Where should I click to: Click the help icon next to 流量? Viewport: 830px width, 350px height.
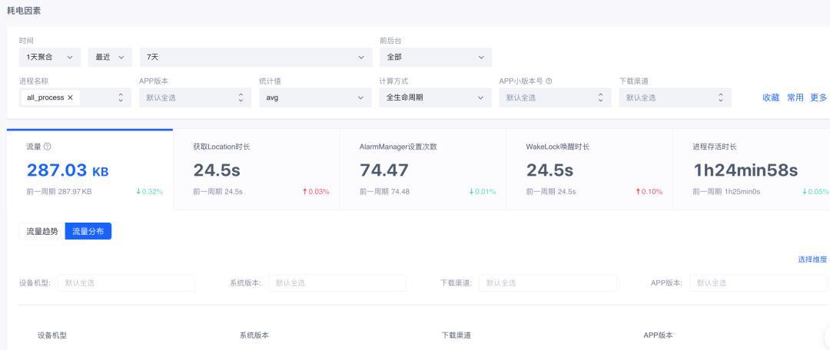click(x=48, y=147)
